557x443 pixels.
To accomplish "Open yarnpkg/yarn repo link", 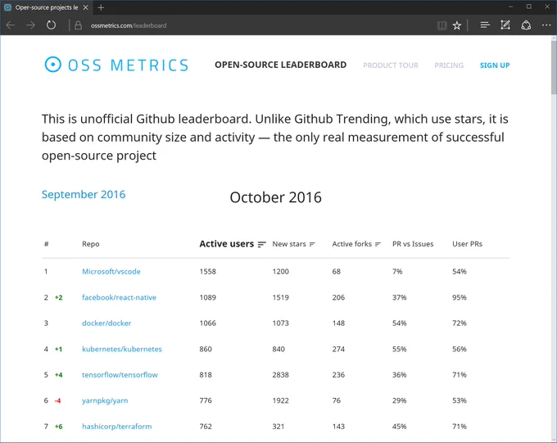I will [x=105, y=400].
